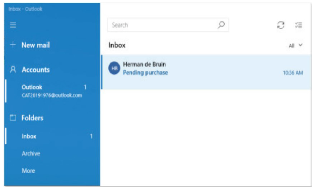Select the Inbox folder in sidebar
The image size is (312, 187).
[52, 136]
